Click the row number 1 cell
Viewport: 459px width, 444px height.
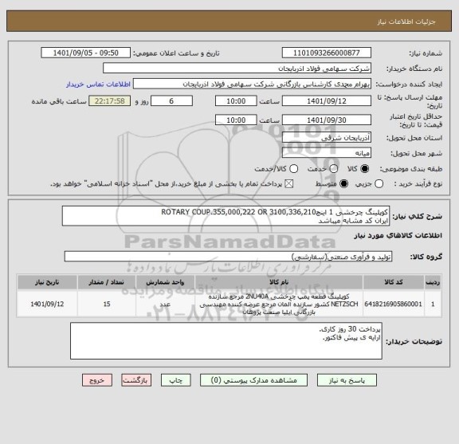(433, 305)
